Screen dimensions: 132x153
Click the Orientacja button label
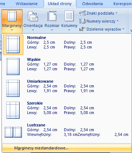pyautogui.click(x=33, y=25)
